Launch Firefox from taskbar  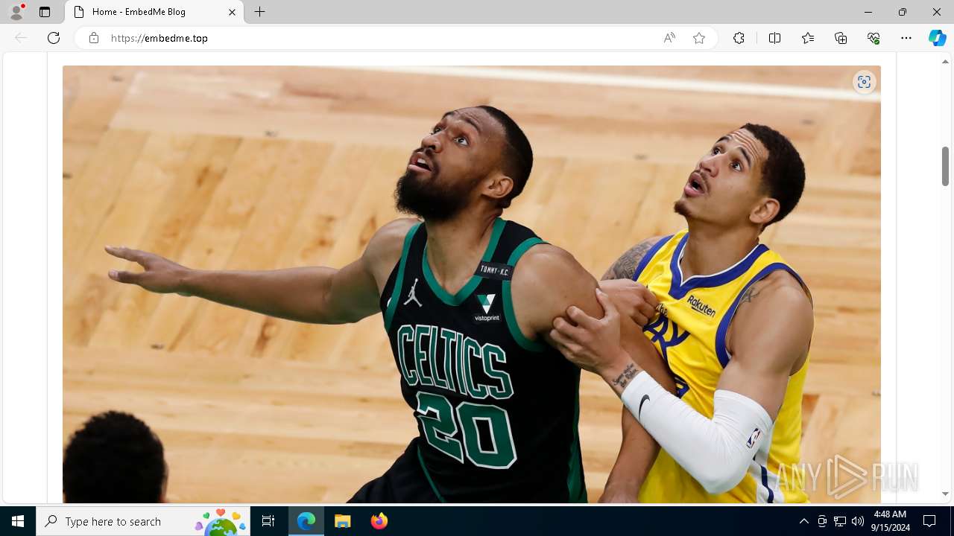pos(379,521)
